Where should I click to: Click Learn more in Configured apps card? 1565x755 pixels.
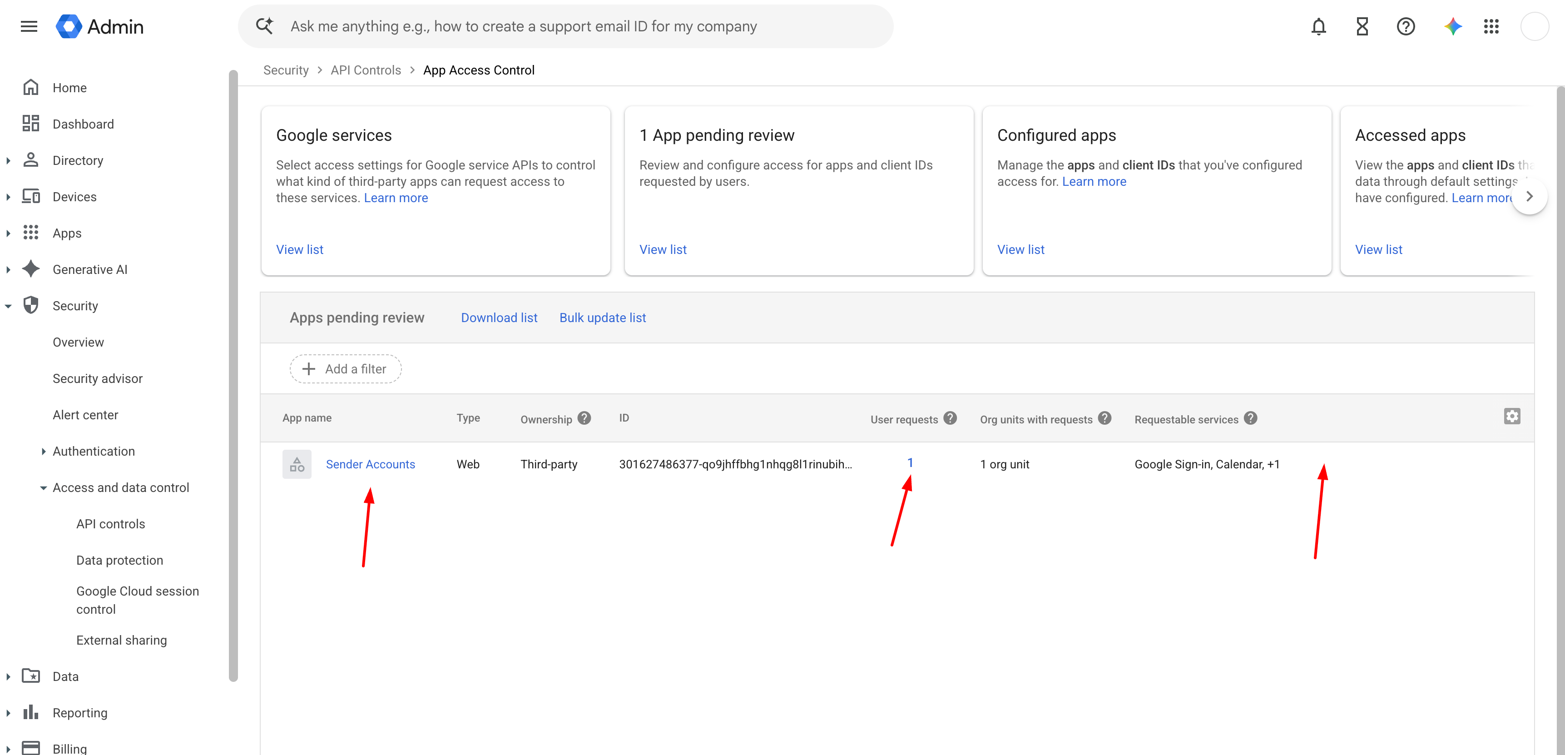[x=1094, y=181]
